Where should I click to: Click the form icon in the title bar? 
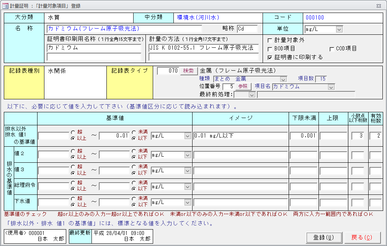tap(5, 6)
